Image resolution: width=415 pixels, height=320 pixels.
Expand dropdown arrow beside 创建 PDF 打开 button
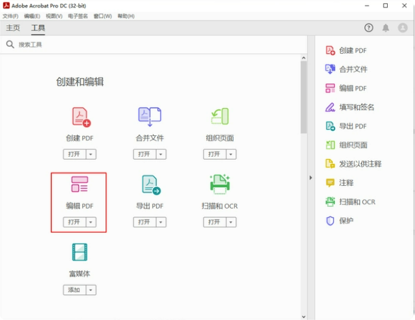(x=91, y=154)
